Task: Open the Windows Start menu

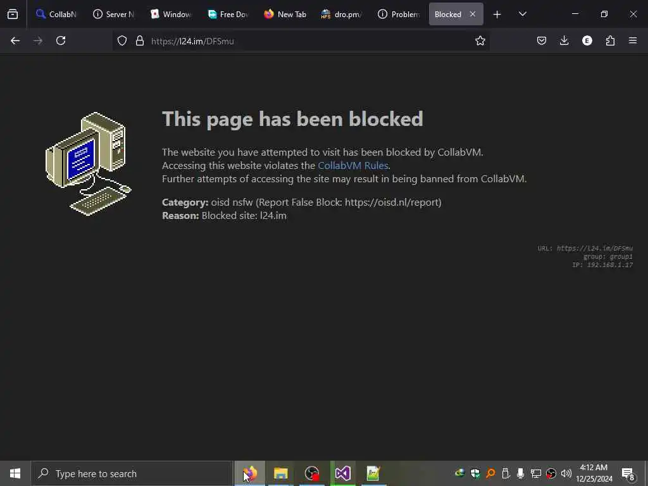Action: [x=15, y=473]
